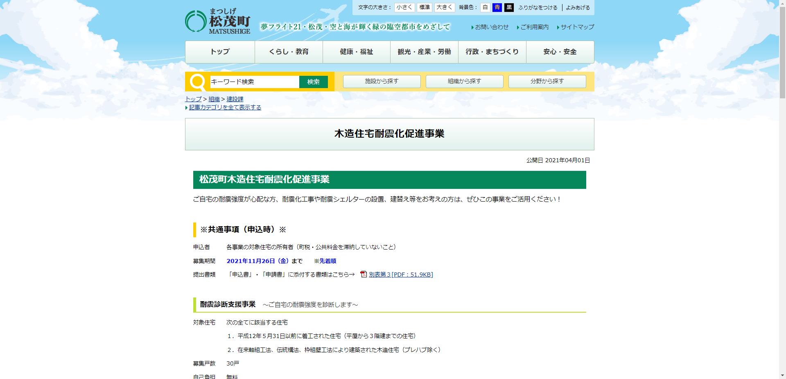Click the arrow before 記事カテゴリを全て表示する
This screenshot has height=379, width=786.
(186, 107)
